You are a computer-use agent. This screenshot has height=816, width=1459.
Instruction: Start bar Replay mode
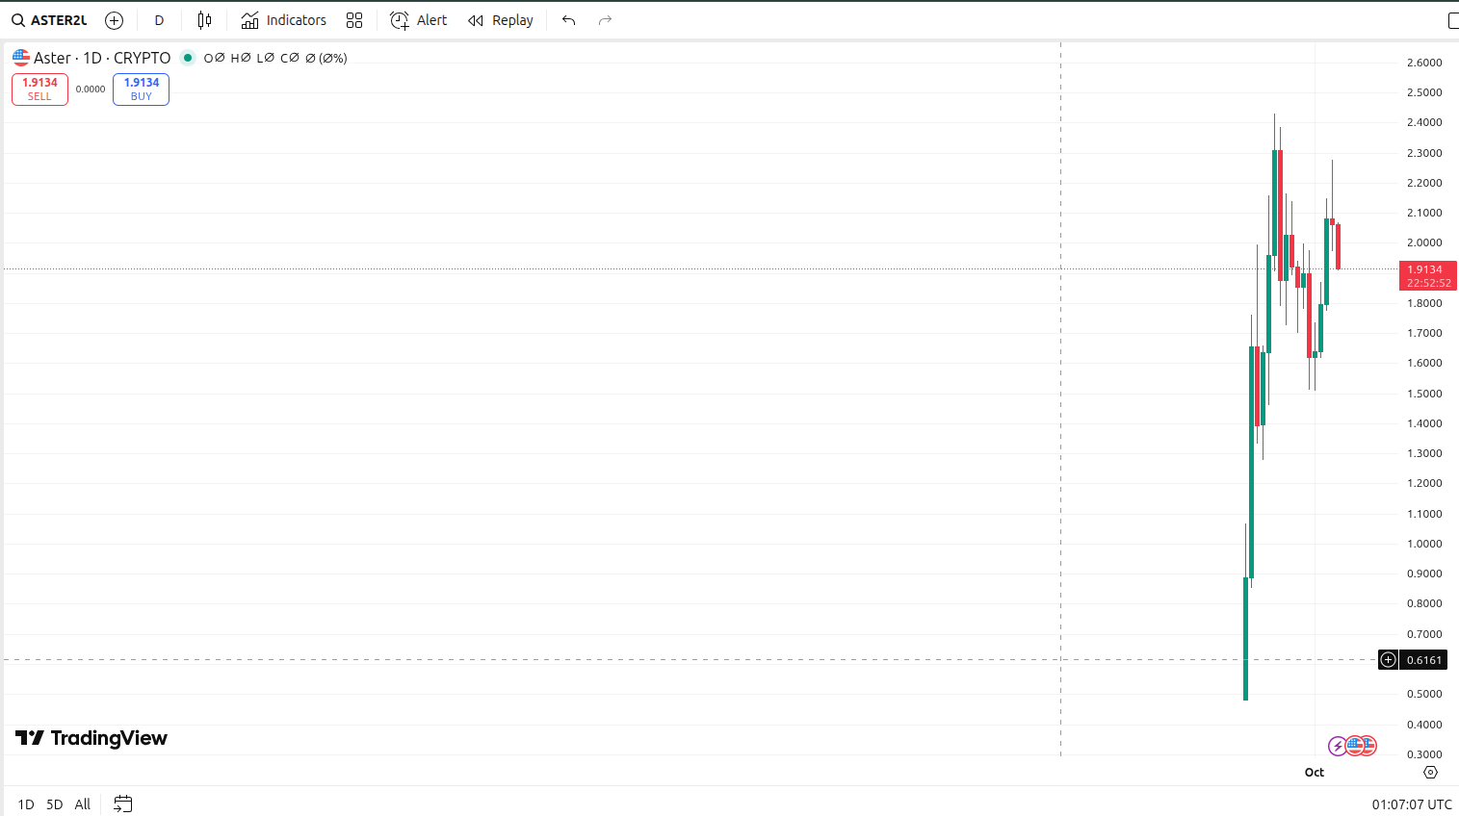pyautogui.click(x=501, y=20)
